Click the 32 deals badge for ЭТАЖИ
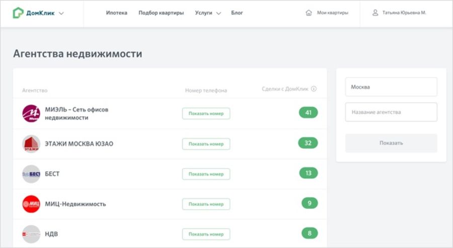The height and width of the screenshot is (248, 453). [308, 143]
